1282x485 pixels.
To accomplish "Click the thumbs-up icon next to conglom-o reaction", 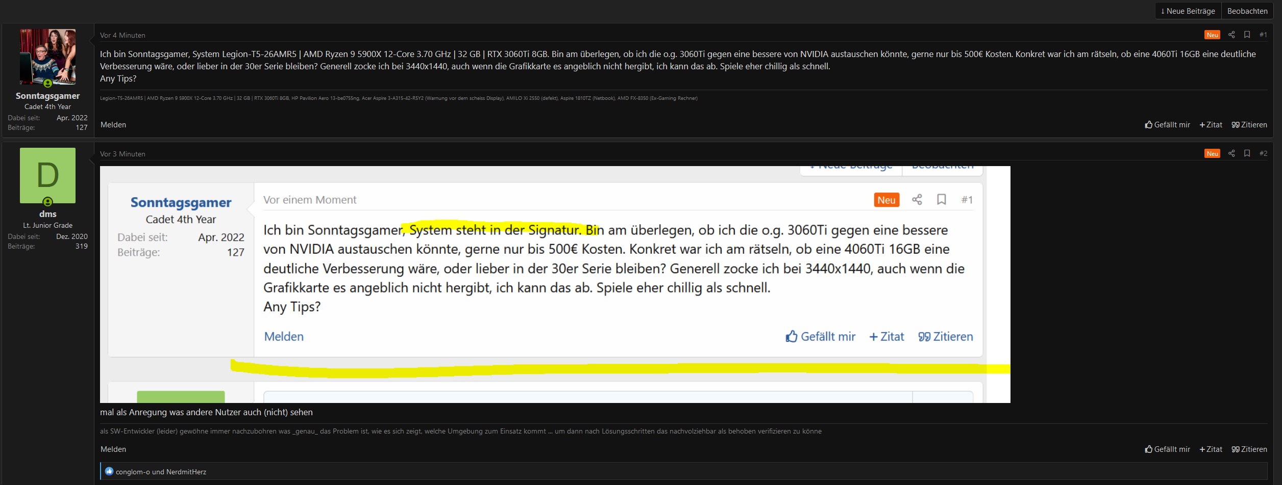I will [109, 471].
